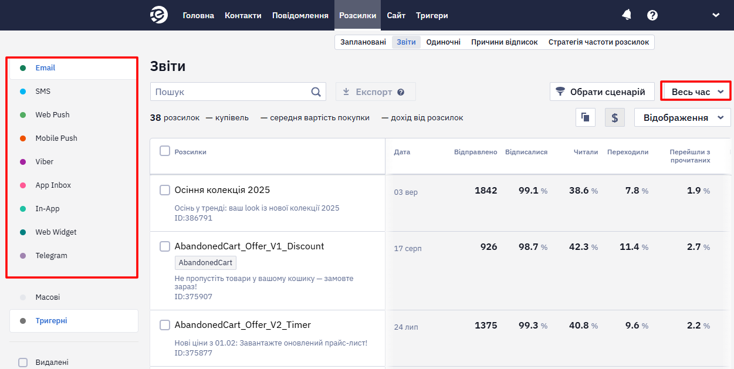Viewport: 734px width, 369px height.
Task: Open the Причини відписок tab
Action: (x=505, y=42)
